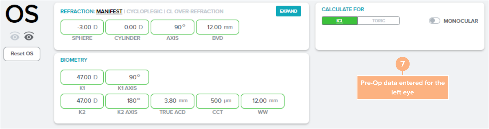
Task: Click the dimmed eye icon under OS
Action: 15,37
